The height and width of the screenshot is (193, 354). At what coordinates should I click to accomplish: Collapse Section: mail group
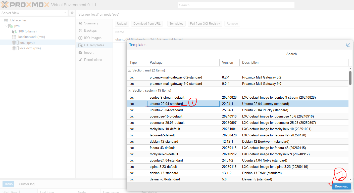[x=129, y=70]
